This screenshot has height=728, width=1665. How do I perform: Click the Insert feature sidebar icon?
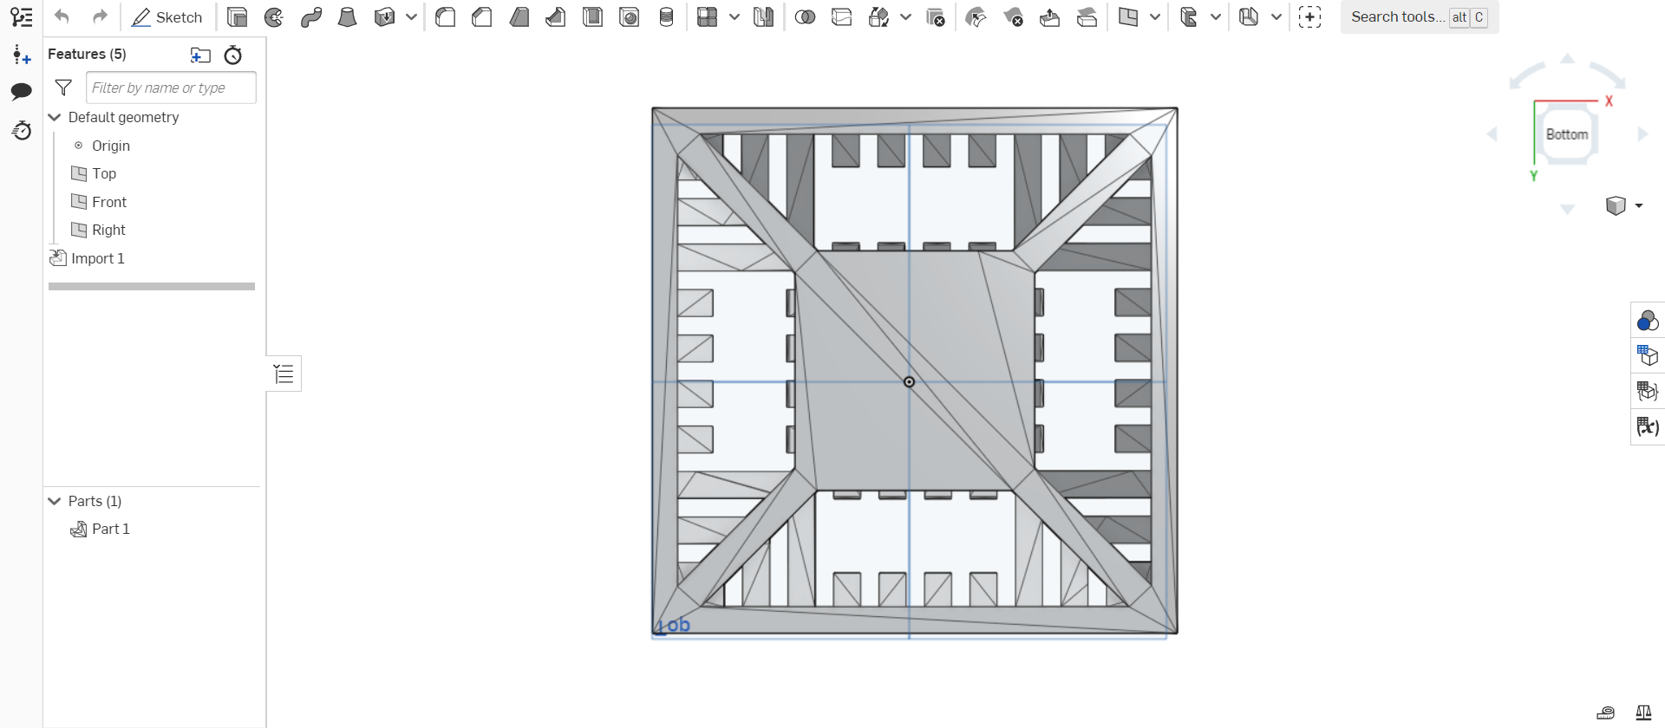pos(22,55)
